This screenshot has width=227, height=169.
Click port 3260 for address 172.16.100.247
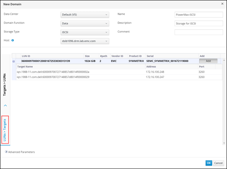(x=201, y=77)
